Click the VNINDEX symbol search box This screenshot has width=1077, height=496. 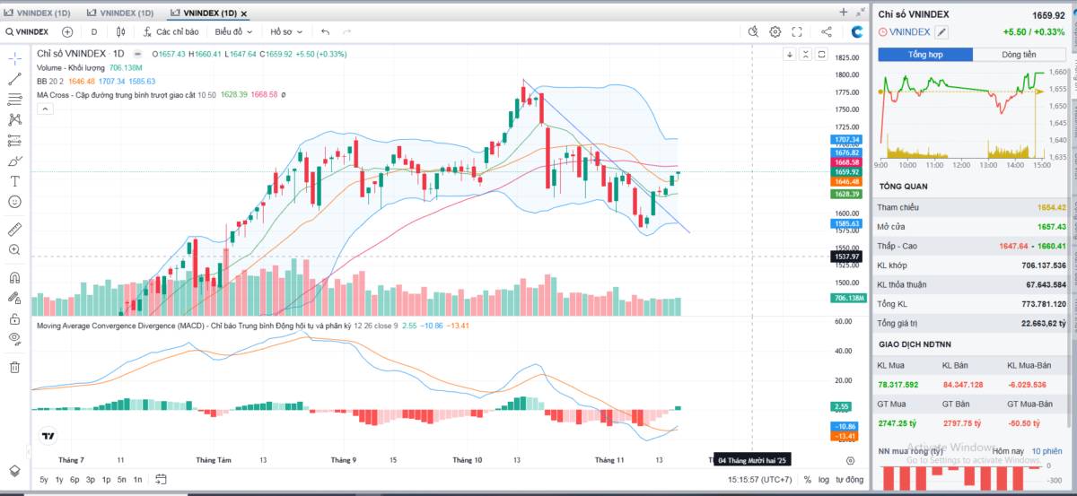(27, 31)
